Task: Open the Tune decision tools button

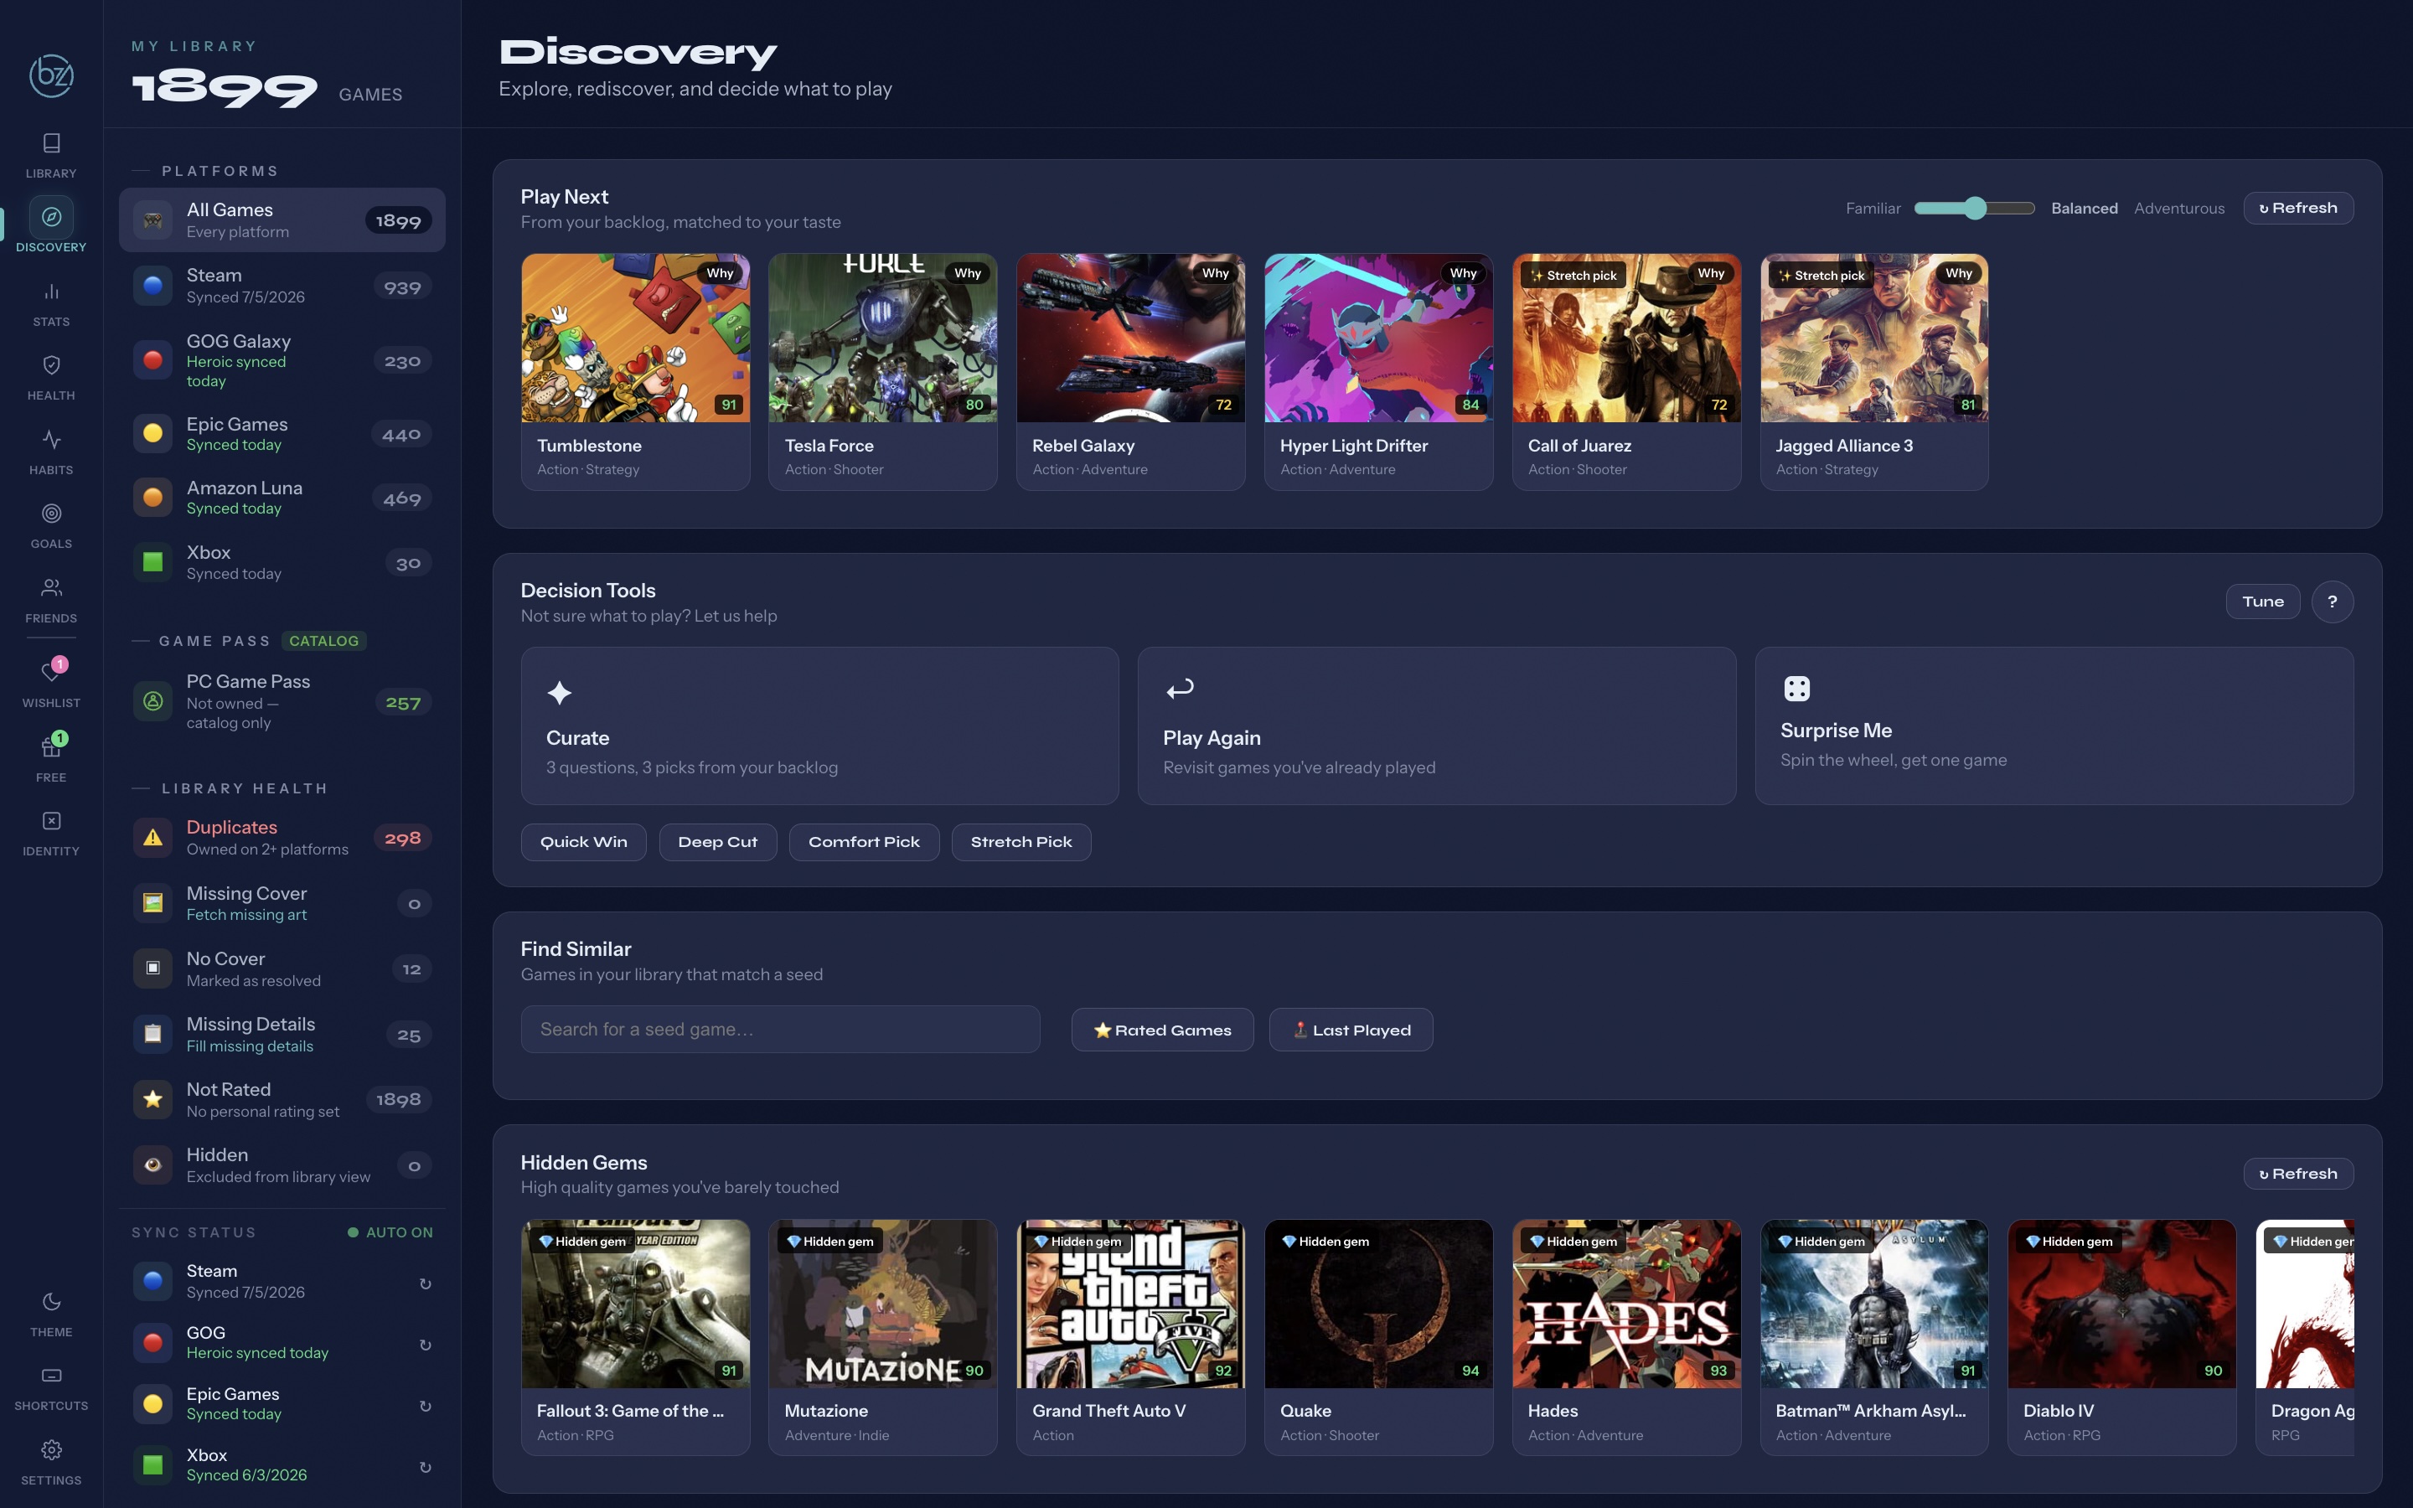Action: [2262, 602]
